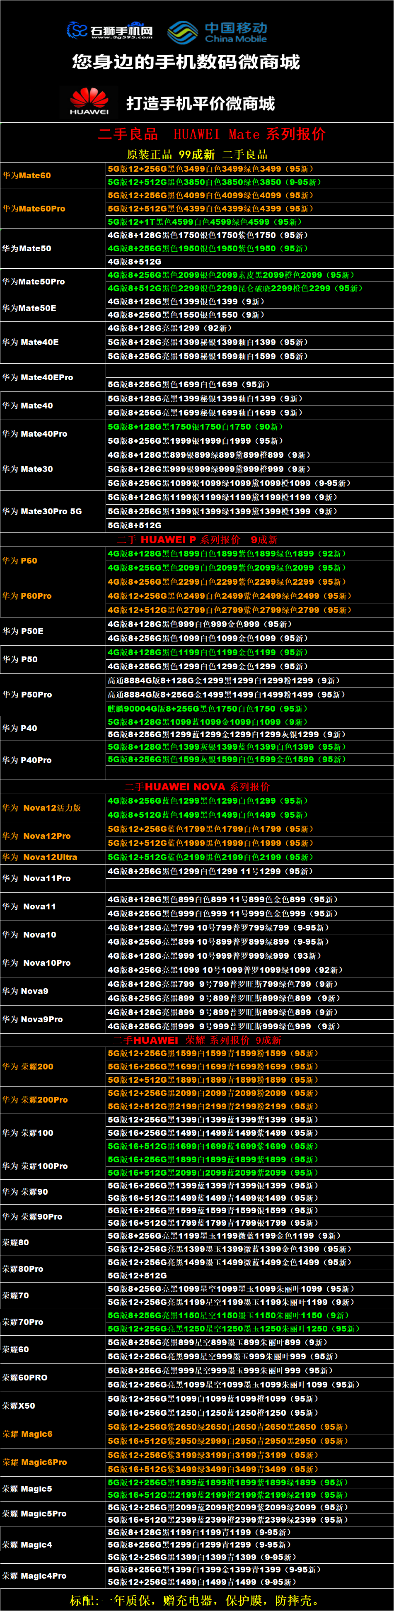Click the heading 二手 HUAWEI P 系列报价 9成新
The height and width of the screenshot is (1611, 394).
click(x=197, y=540)
